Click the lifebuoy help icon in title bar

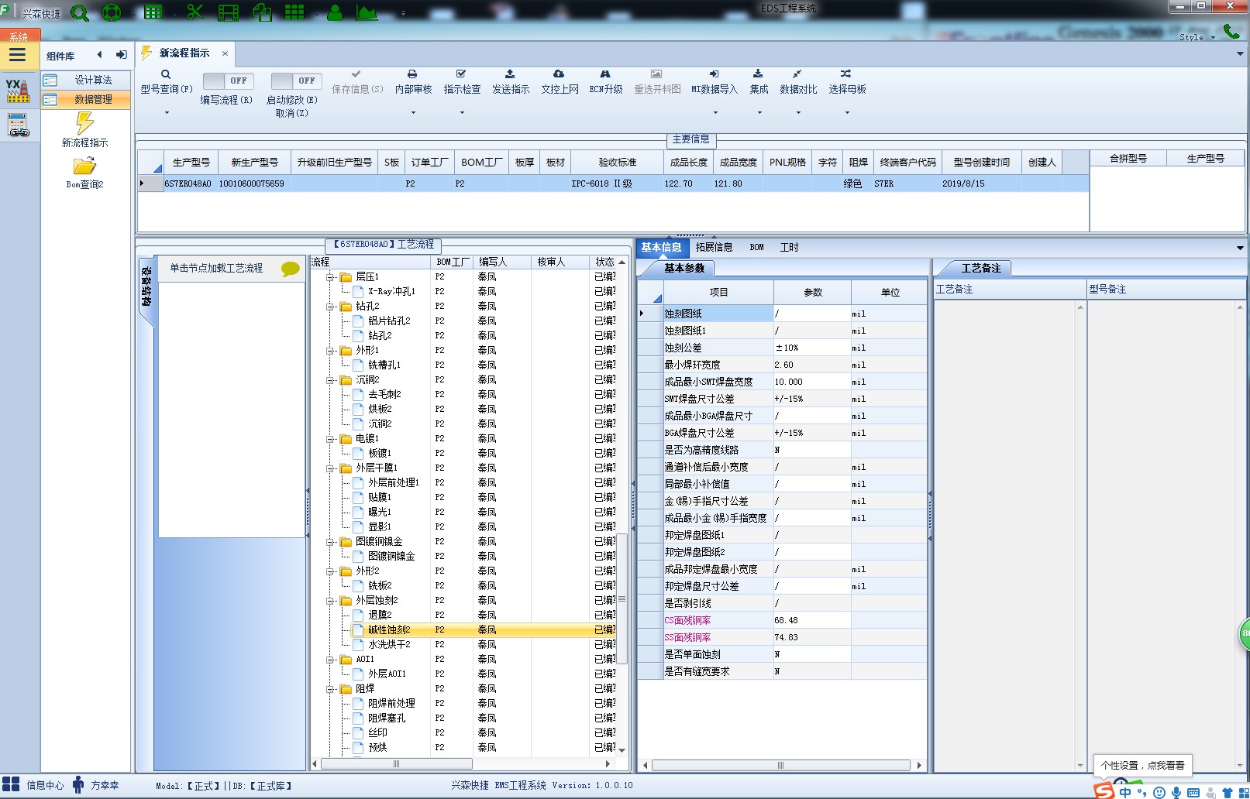point(112,12)
